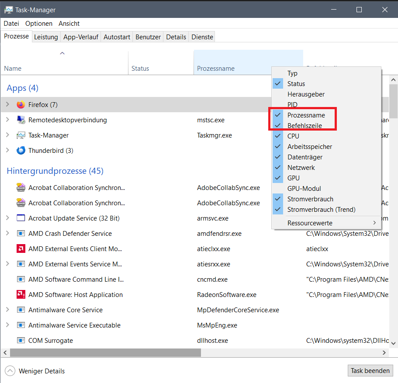Sort by the Name column header
Screen dimensions: 398x383
tap(64, 62)
